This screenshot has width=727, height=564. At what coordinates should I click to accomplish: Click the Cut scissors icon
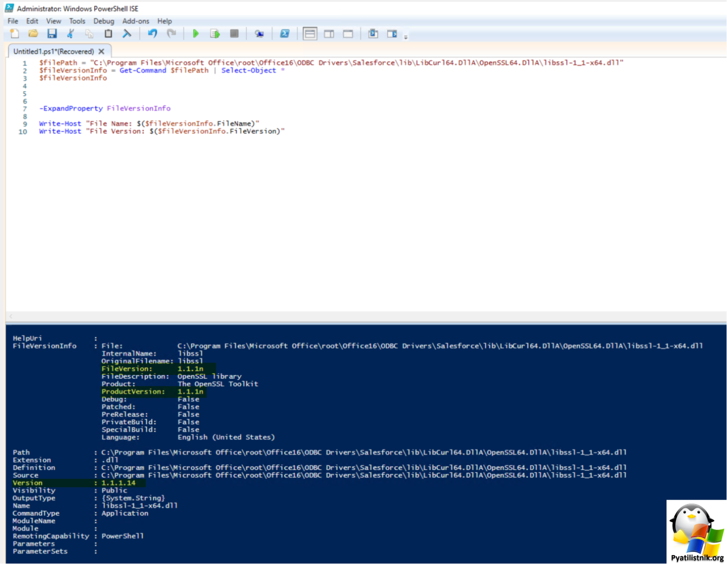tap(71, 34)
